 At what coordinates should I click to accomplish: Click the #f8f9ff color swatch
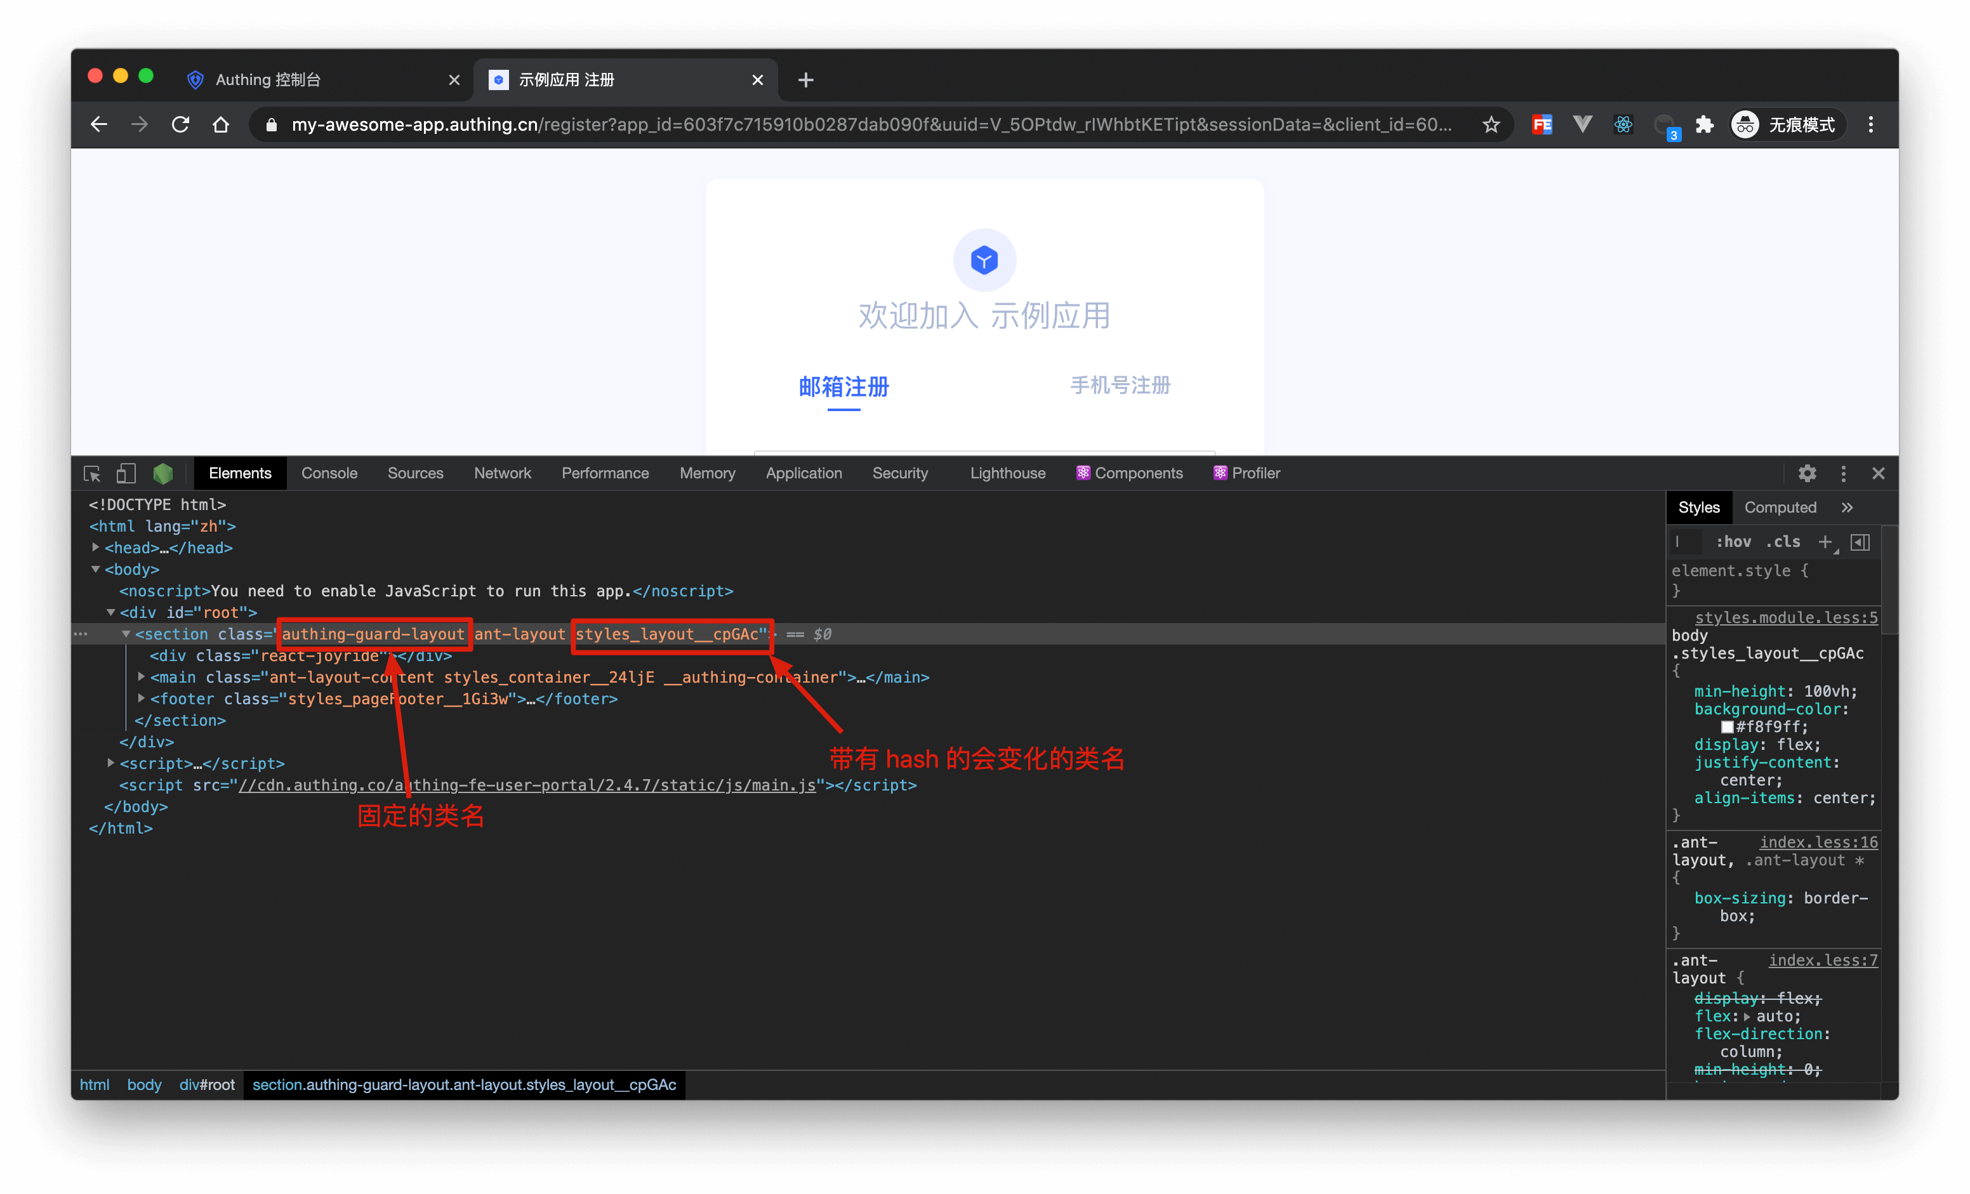pyautogui.click(x=1728, y=727)
